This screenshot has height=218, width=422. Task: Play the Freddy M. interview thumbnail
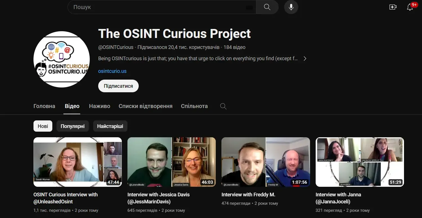[x=266, y=162]
